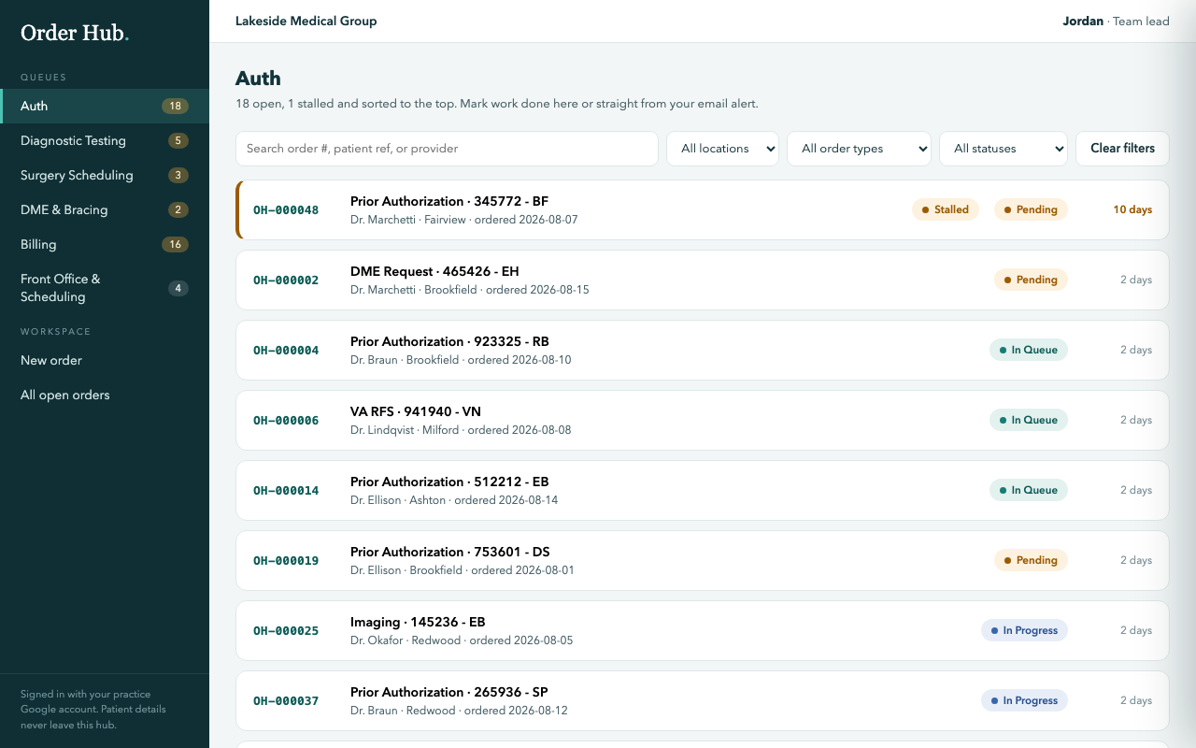
Task: Click In Progress badge on Imaging row
Action: (x=1024, y=630)
